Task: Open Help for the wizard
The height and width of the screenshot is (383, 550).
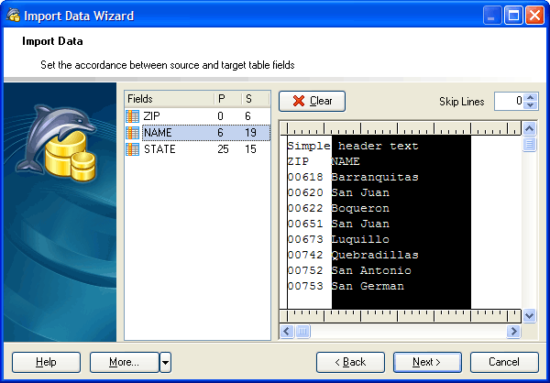Action: point(47,362)
